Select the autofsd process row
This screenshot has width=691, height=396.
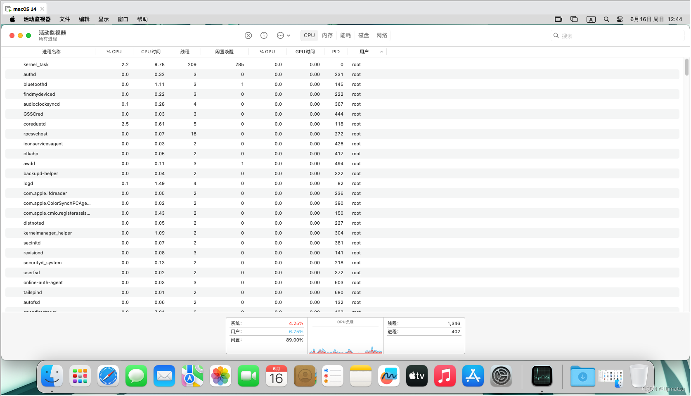point(342,302)
